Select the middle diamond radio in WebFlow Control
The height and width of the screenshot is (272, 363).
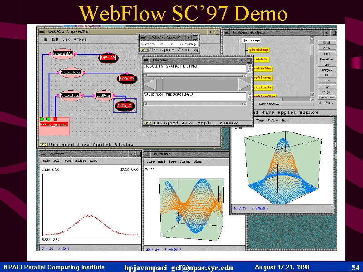tap(162, 44)
